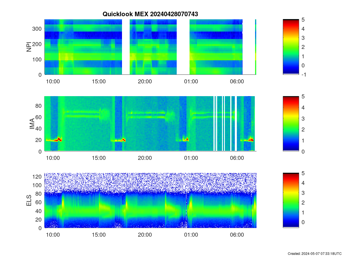Click the 40 tick on IMA y-axis
Image resolution: width=342 pixels, height=256 pixels.
coord(39,129)
